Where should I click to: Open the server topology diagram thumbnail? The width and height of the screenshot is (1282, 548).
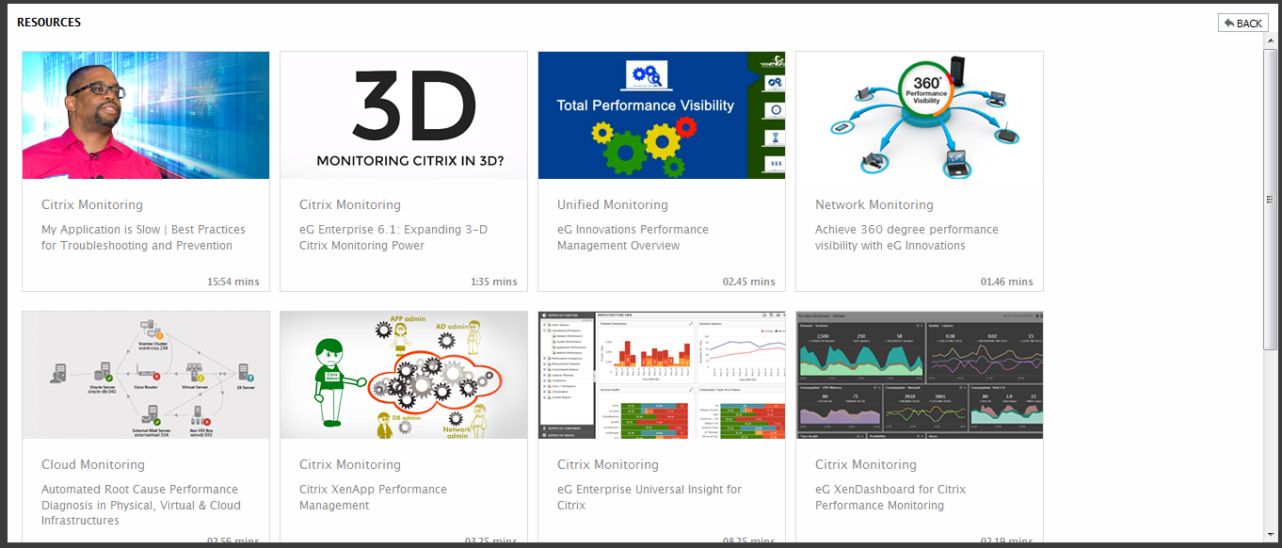(x=146, y=375)
